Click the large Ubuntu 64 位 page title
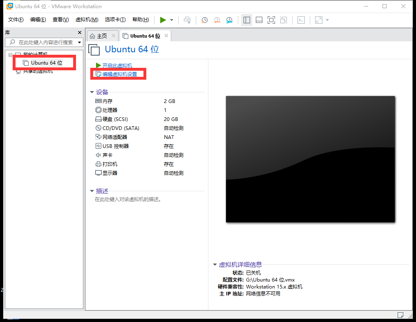The width and height of the screenshot is (416, 322). pyautogui.click(x=132, y=49)
